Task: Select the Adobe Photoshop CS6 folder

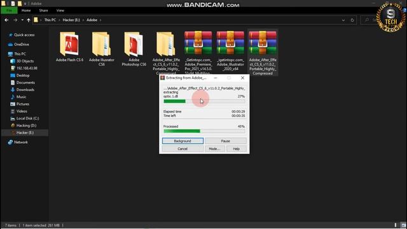Action: pos(134,49)
